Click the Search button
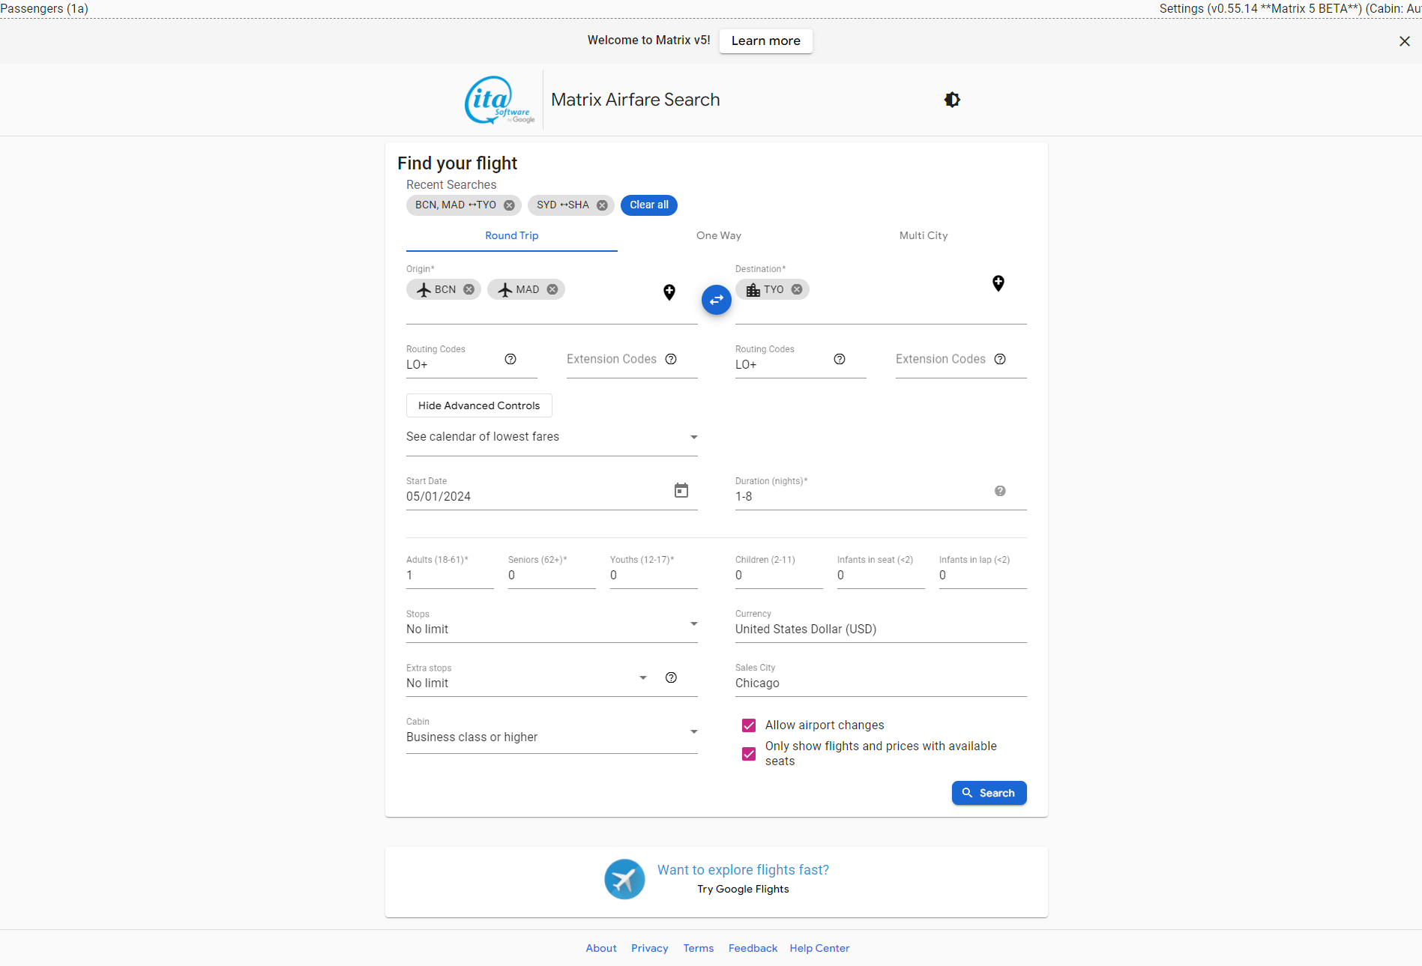Image resolution: width=1422 pixels, height=966 pixels. tap(989, 793)
